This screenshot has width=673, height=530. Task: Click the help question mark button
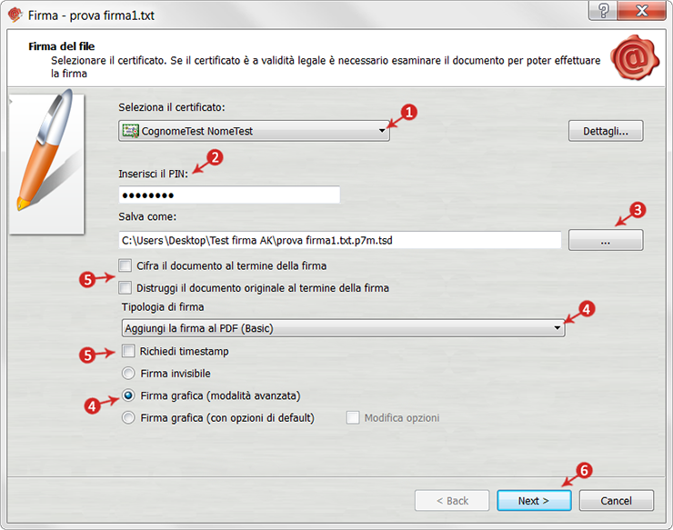point(602,12)
